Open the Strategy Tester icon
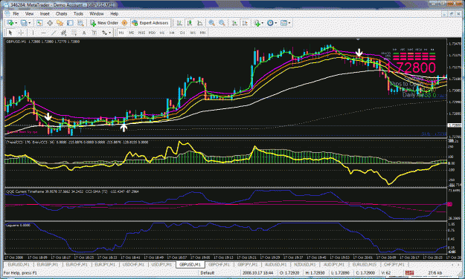This screenshot has width=465, height=279. coord(80,23)
